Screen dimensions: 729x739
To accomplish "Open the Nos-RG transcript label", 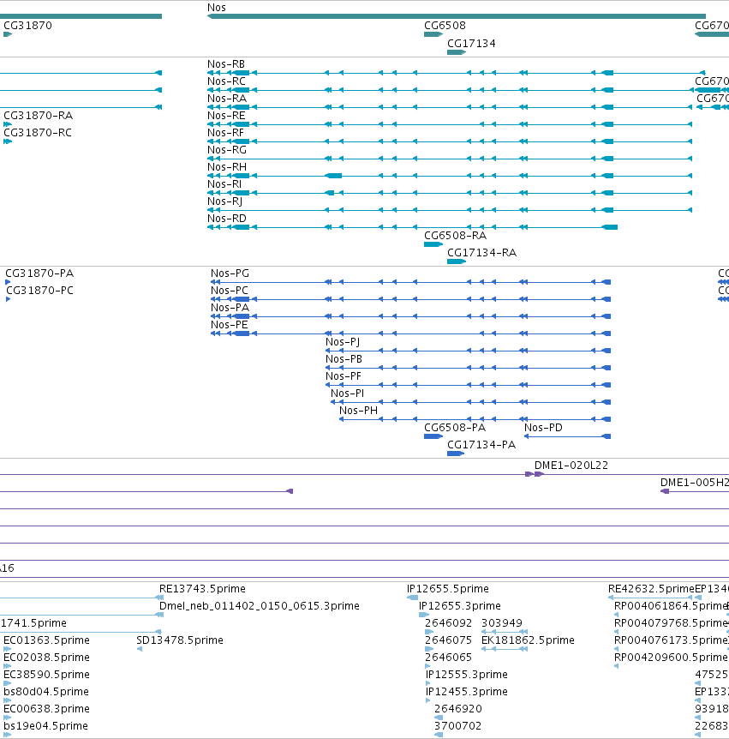I will coord(226,149).
